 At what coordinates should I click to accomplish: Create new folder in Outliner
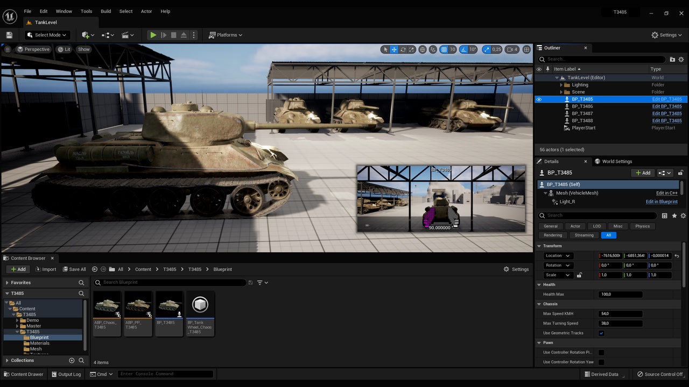[x=672, y=60]
